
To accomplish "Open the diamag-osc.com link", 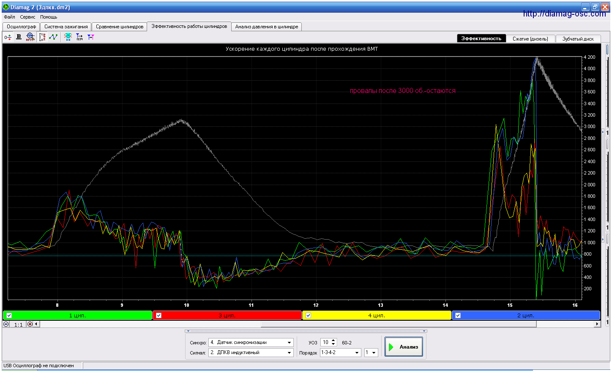I will tap(564, 14).
